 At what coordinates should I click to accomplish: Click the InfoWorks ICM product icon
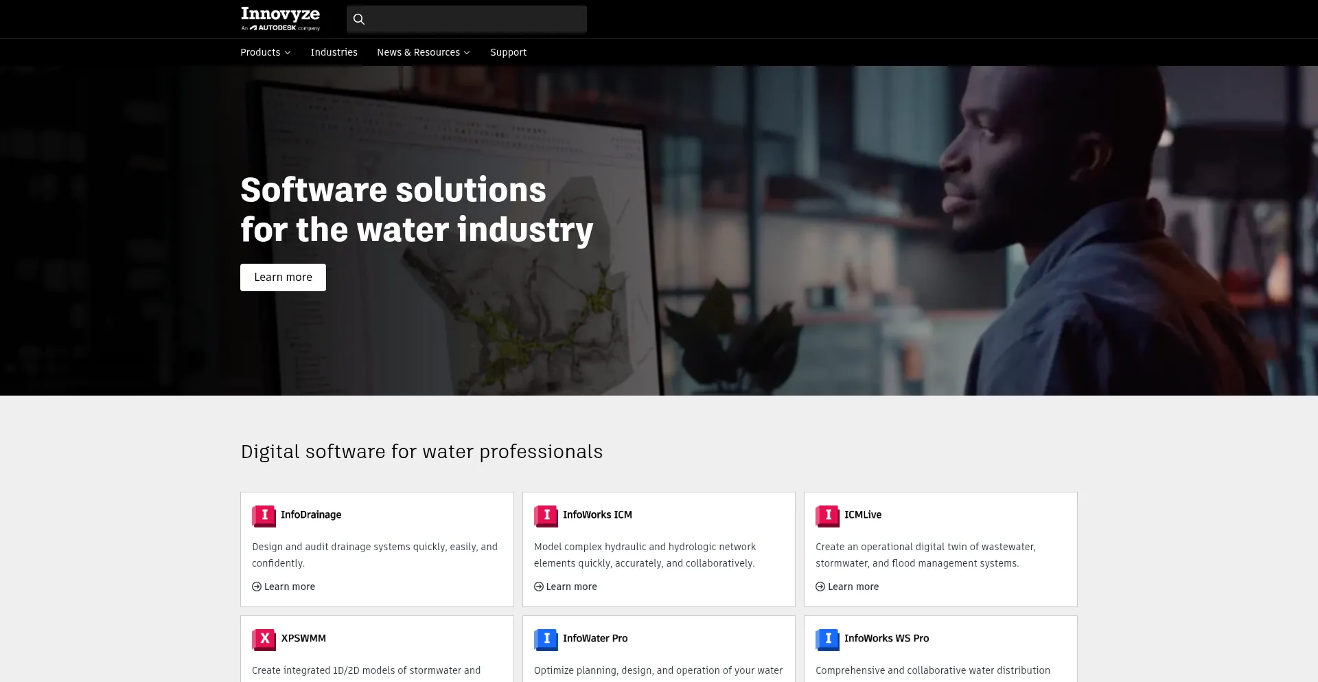point(546,516)
